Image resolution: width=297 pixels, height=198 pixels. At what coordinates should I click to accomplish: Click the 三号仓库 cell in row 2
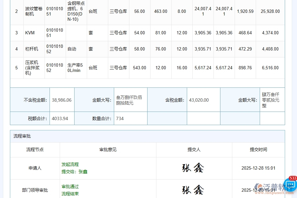point(119,11)
